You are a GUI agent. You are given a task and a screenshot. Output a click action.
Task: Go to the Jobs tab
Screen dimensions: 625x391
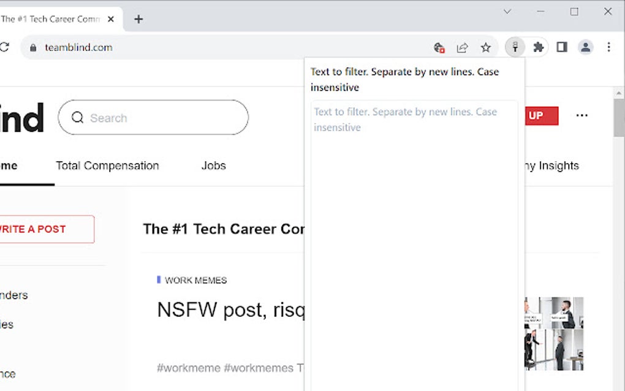coord(214,165)
